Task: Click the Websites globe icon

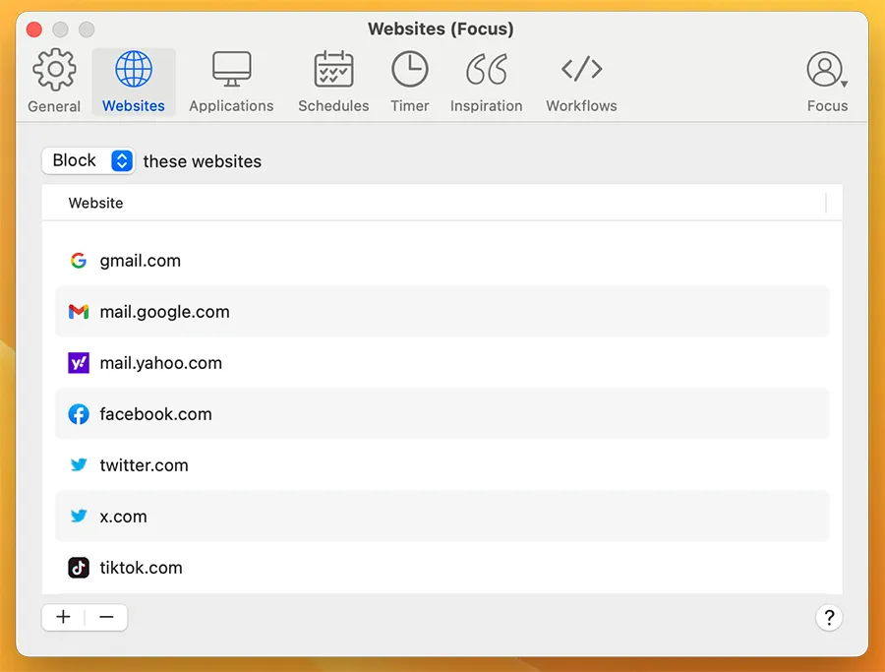Action: point(134,71)
